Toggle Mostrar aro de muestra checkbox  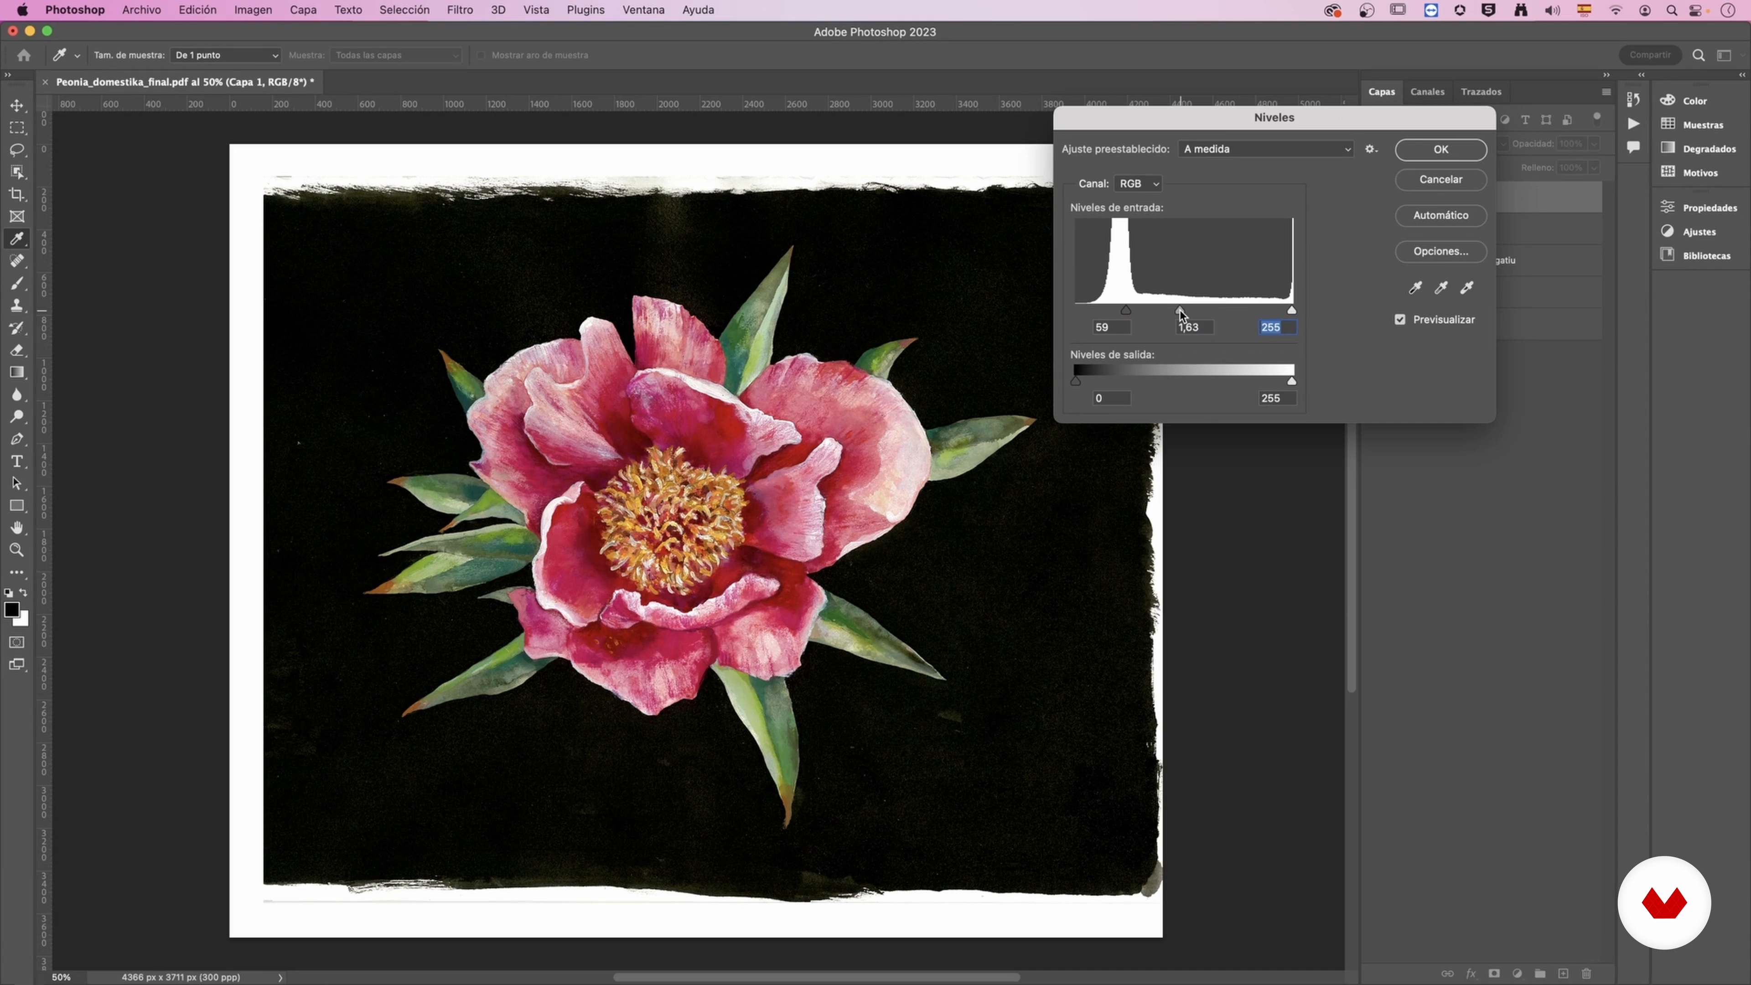tap(481, 55)
